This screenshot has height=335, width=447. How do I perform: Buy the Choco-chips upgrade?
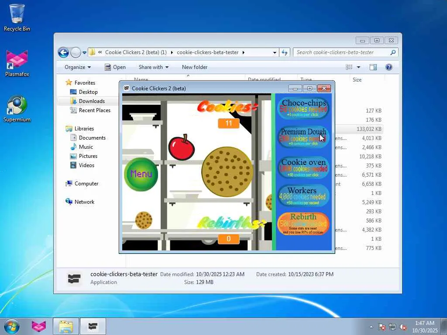tap(303, 108)
